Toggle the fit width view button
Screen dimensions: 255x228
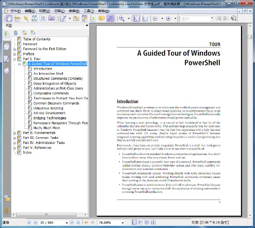tap(145, 18)
